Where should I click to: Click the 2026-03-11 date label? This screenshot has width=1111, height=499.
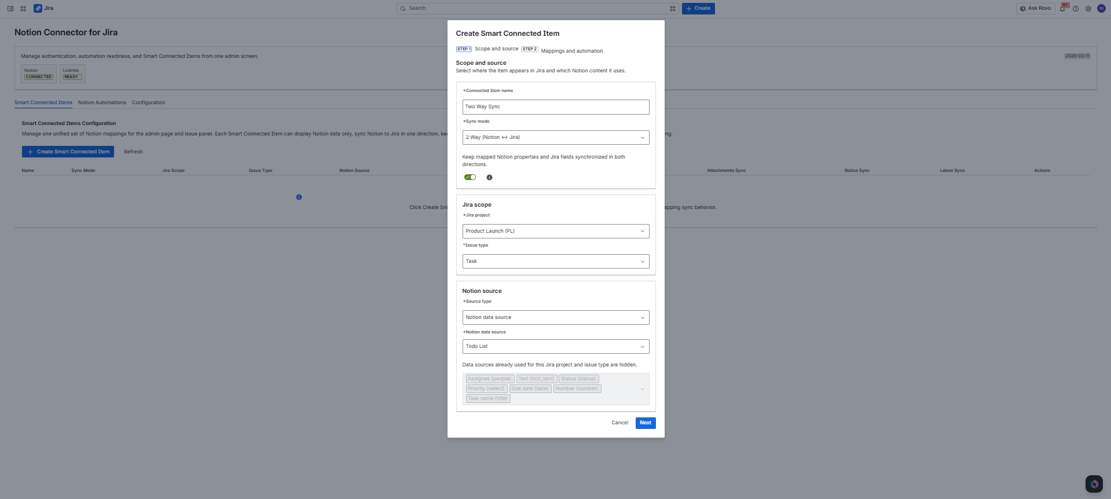tap(1077, 56)
